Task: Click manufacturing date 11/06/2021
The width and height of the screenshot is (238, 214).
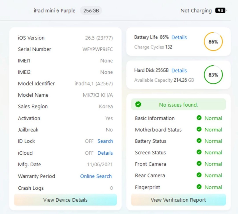Action: [100, 164]
